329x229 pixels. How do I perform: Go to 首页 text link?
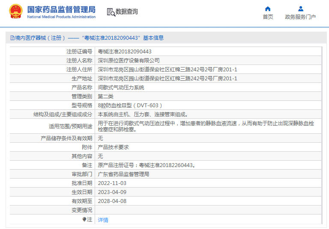(268, 17)
